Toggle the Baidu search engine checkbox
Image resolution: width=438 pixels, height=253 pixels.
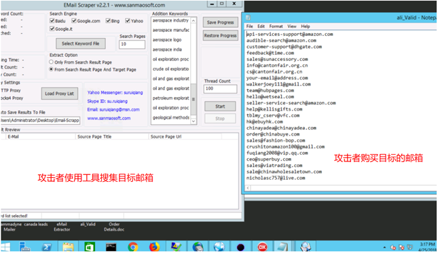[52, 20]
